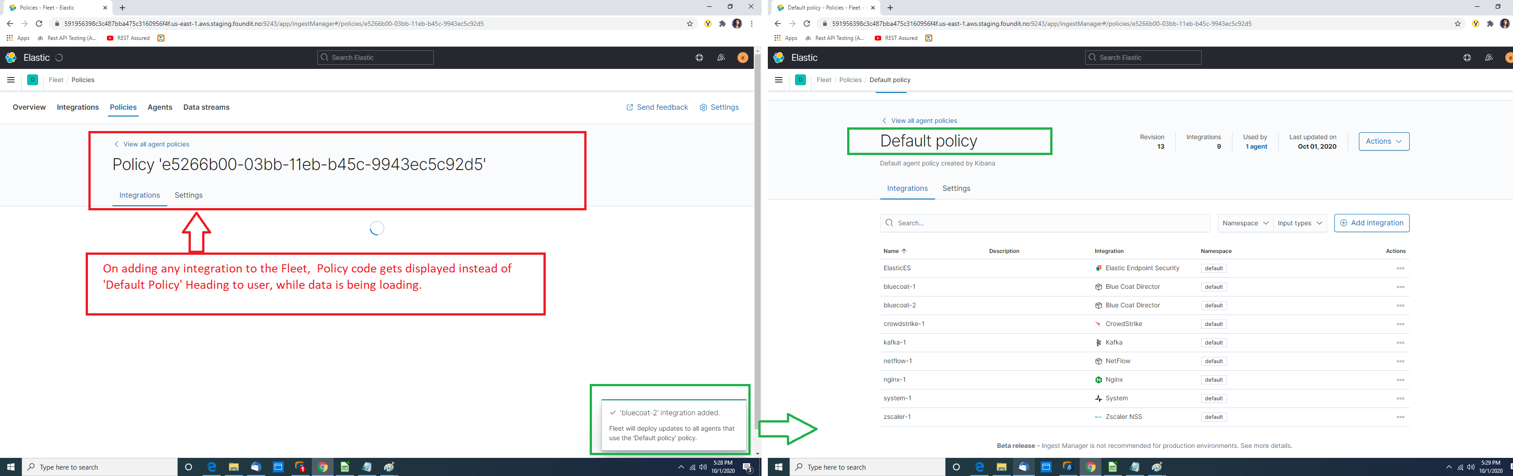Open actions menu for system-1 row

[1400, 398]
